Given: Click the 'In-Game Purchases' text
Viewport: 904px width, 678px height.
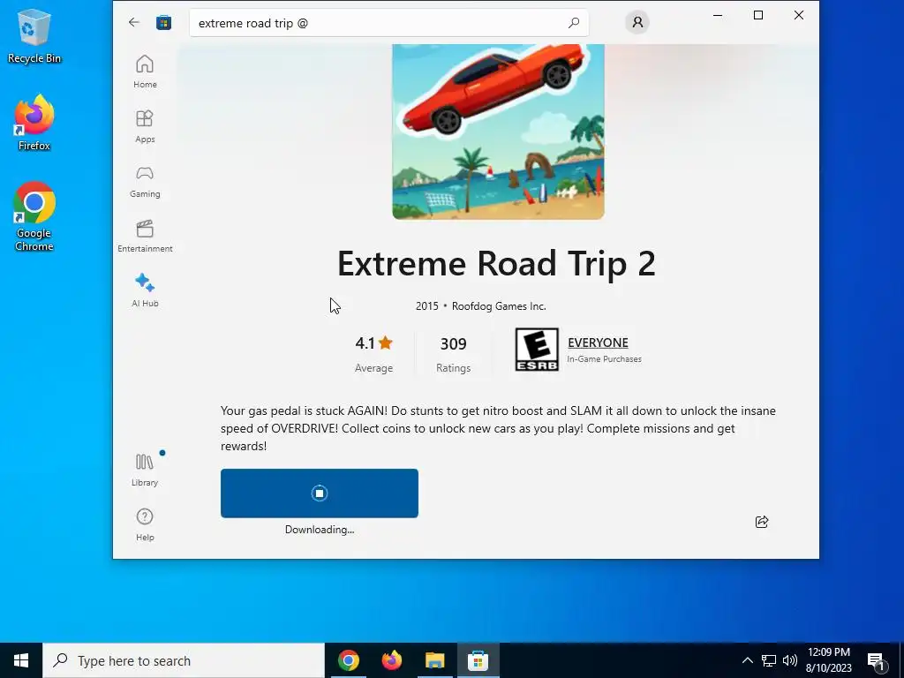Looking at the screenshot, I should click(604, 359).
